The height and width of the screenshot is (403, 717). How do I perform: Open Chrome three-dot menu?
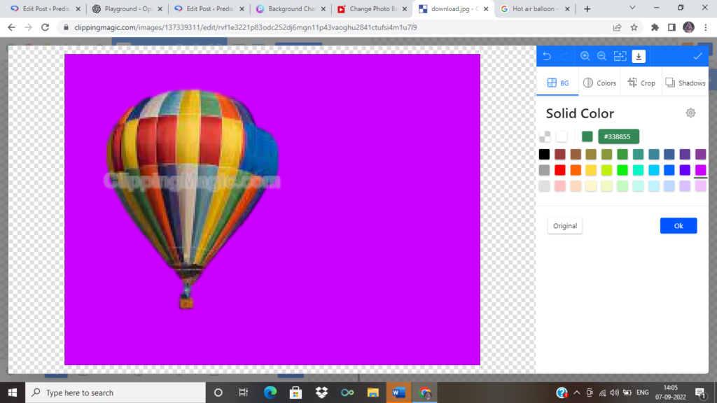tap(706, 27)
